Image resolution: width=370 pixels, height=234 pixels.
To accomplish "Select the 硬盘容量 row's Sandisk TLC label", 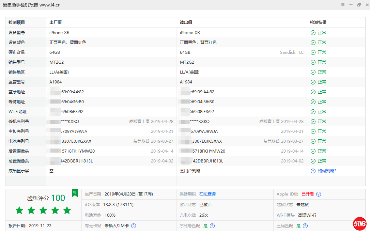I will (292, 52).
